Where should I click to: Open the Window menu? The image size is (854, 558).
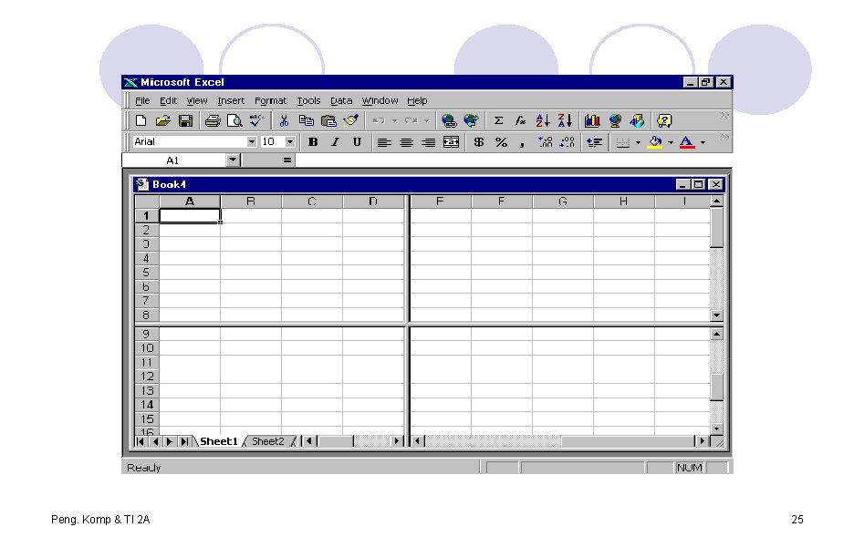[x=380, y=100]
